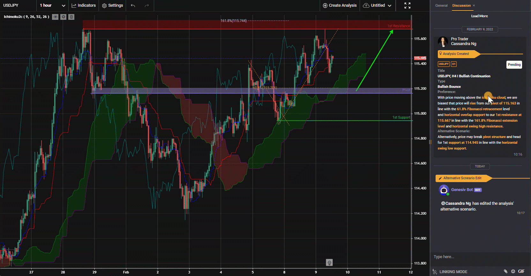This screenshot has height=276, width=531.
Task: Click the H1 timeframe tag
Action: click(453, 64)
